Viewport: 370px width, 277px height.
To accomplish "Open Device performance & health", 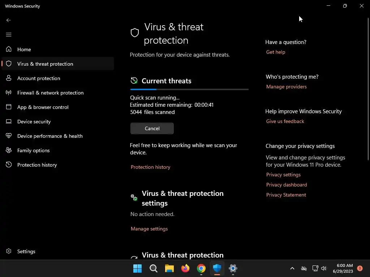I will coord(57,136).
